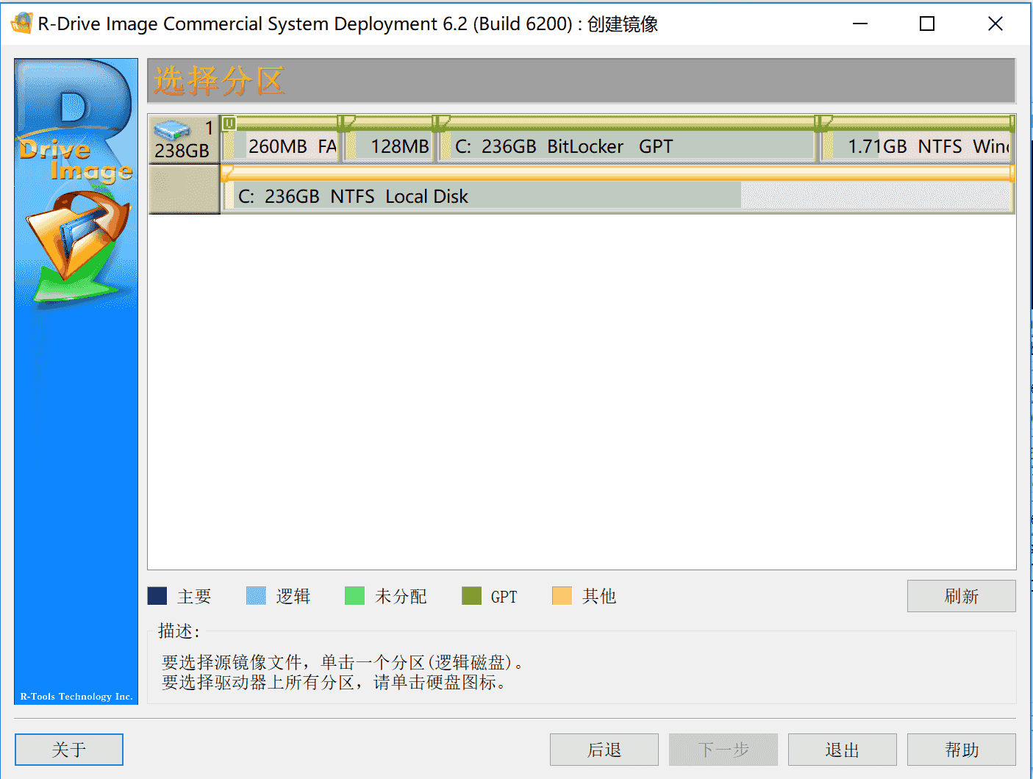Viewport: 1033px width, 779px height.
Task: Click the 退出 exit button
Action: [843, 750]
